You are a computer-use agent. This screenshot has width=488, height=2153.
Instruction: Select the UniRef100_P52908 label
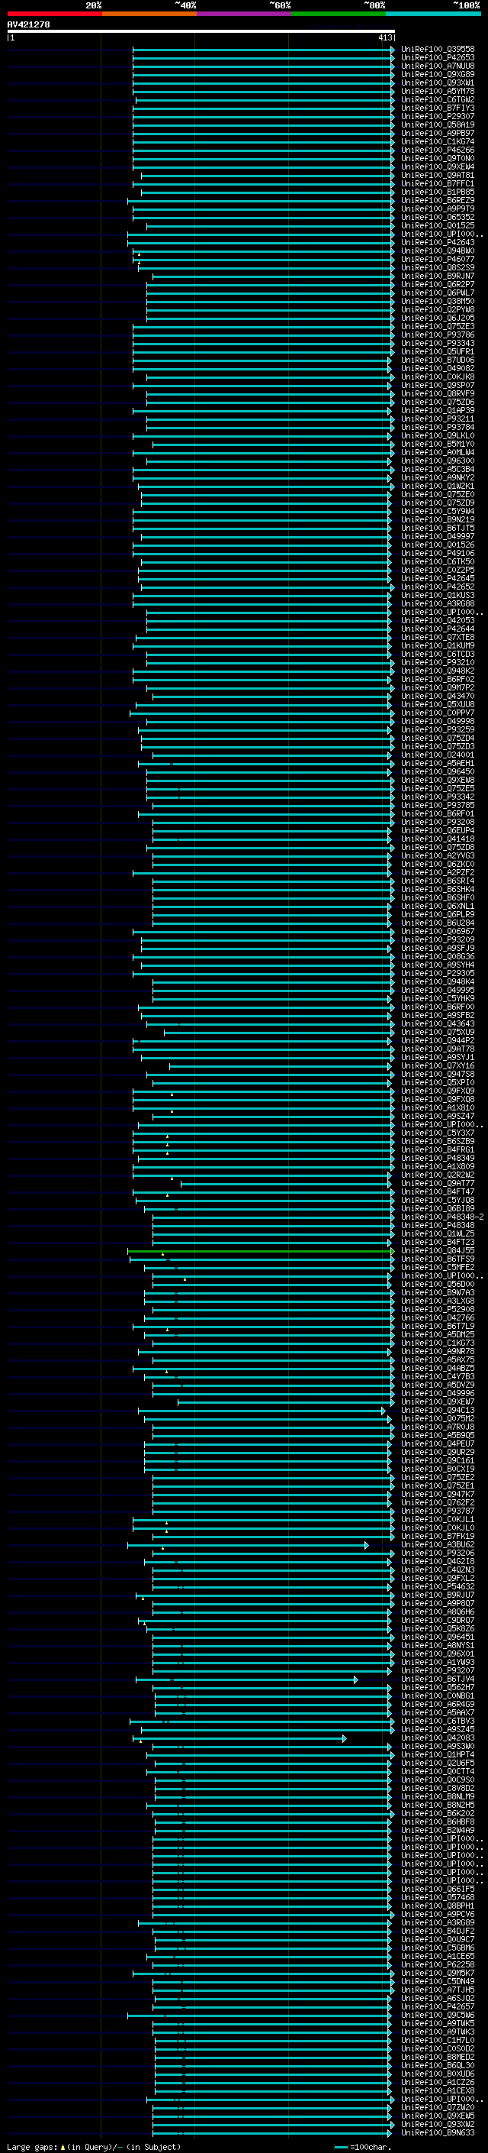point(438,1311)
